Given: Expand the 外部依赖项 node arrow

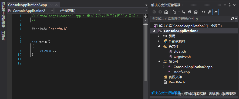Looking at the screenshot, I should [x=159, y=41].
